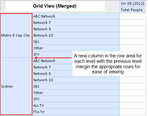Viewport: 148px width, 116px height.
Task: Select SBS row under Sydney
Action: pyautogui.click(x=76, y=86)
